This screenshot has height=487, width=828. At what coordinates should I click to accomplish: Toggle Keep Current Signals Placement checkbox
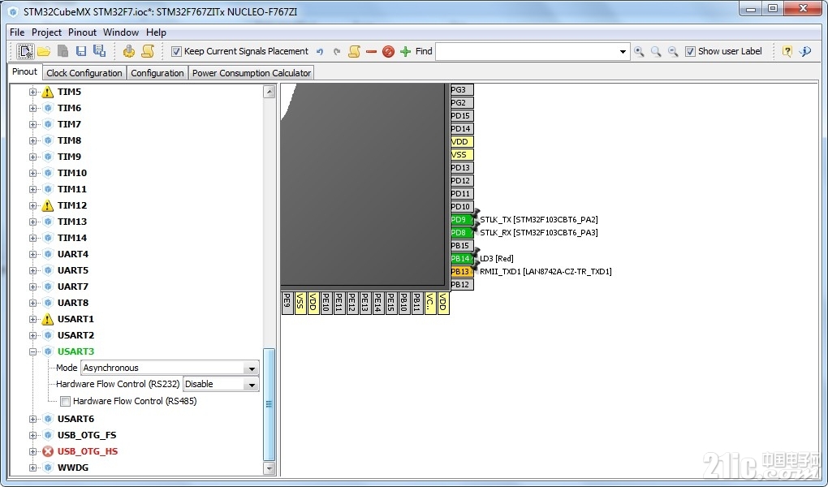point(176,51)
